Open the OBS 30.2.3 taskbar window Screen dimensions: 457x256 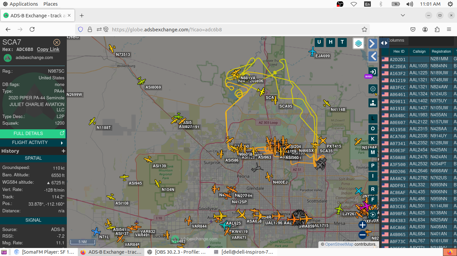pyautogui.click(x=177, y=252)
